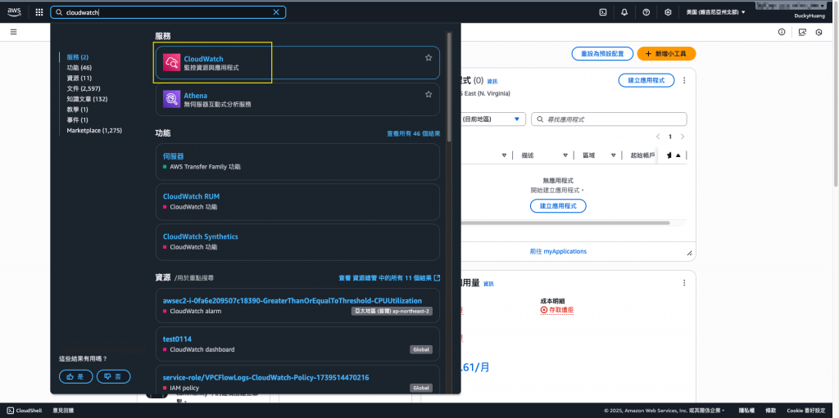Open the CloudWatch service result
This screenshot has height=418, width=839.
point(297,62)
